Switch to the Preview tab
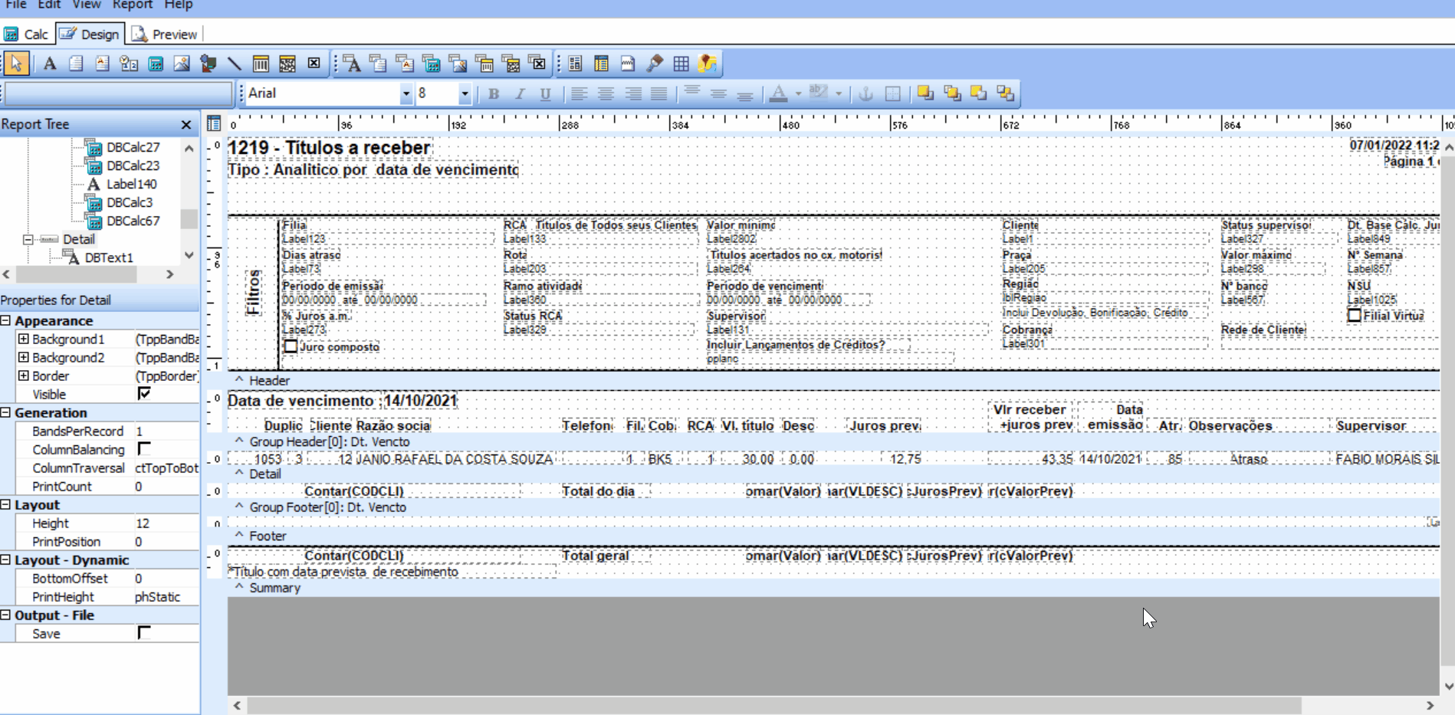The image size is (1455, 715). [x=164, y=34]
